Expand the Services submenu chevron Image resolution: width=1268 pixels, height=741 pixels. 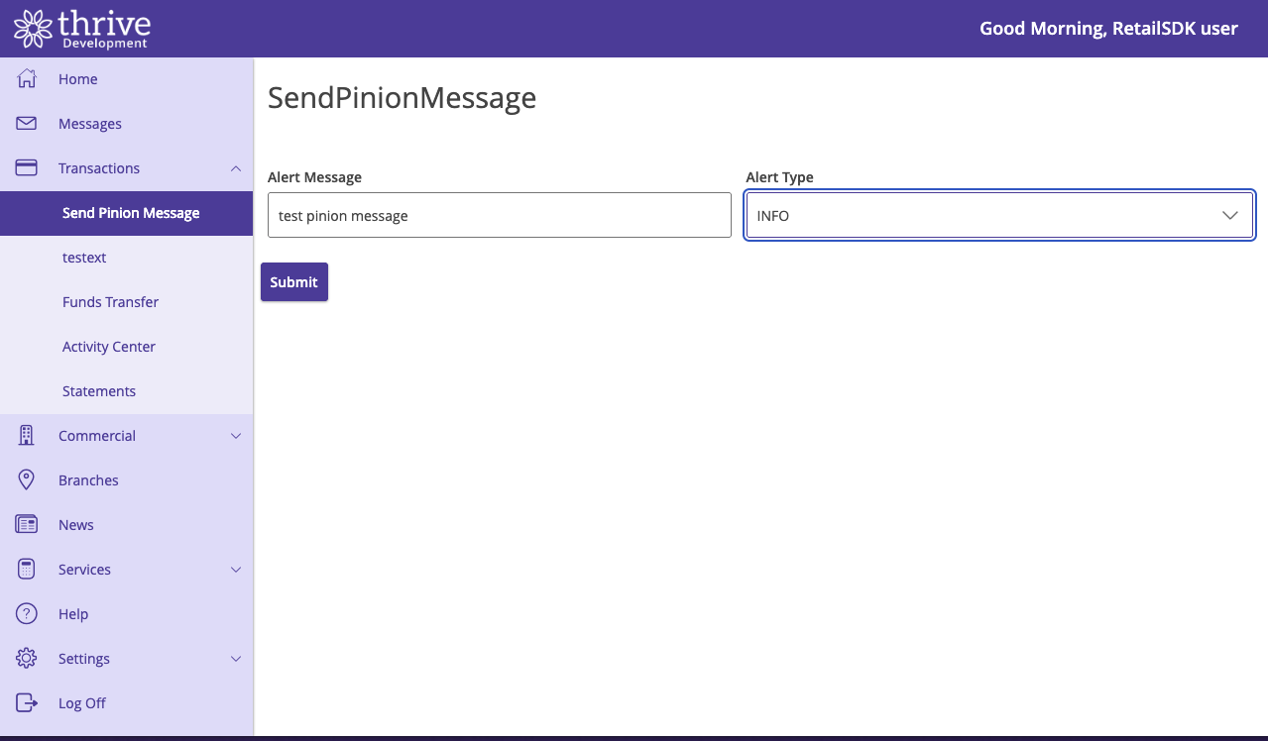tap(236, 570)
